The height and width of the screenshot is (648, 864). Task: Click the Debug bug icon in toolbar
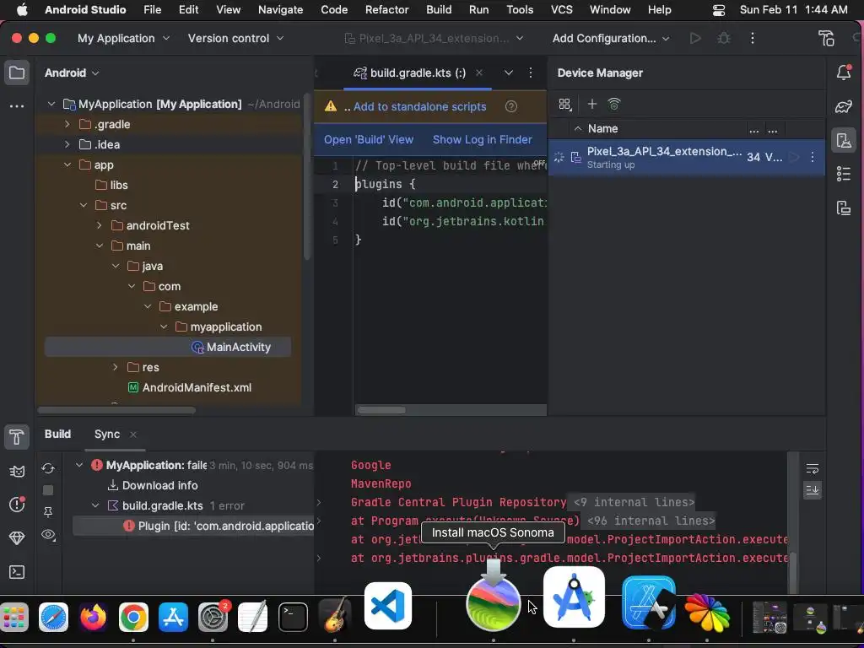tap(724, 38)
